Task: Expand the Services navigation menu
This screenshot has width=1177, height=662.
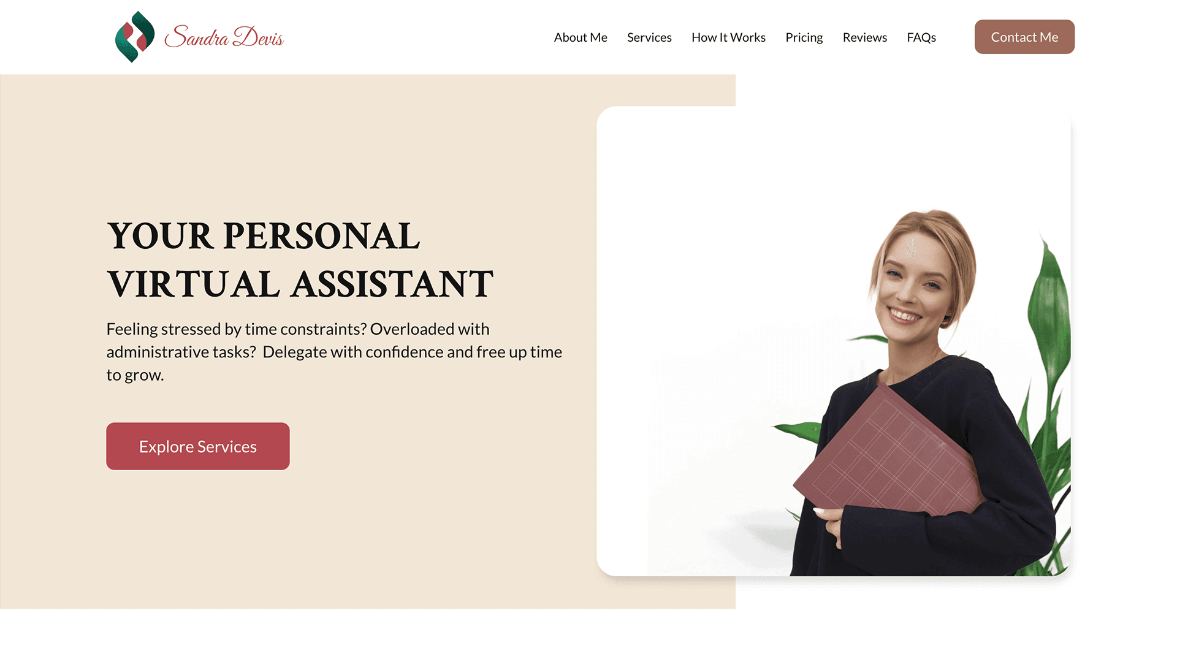Action: [649, 36]
